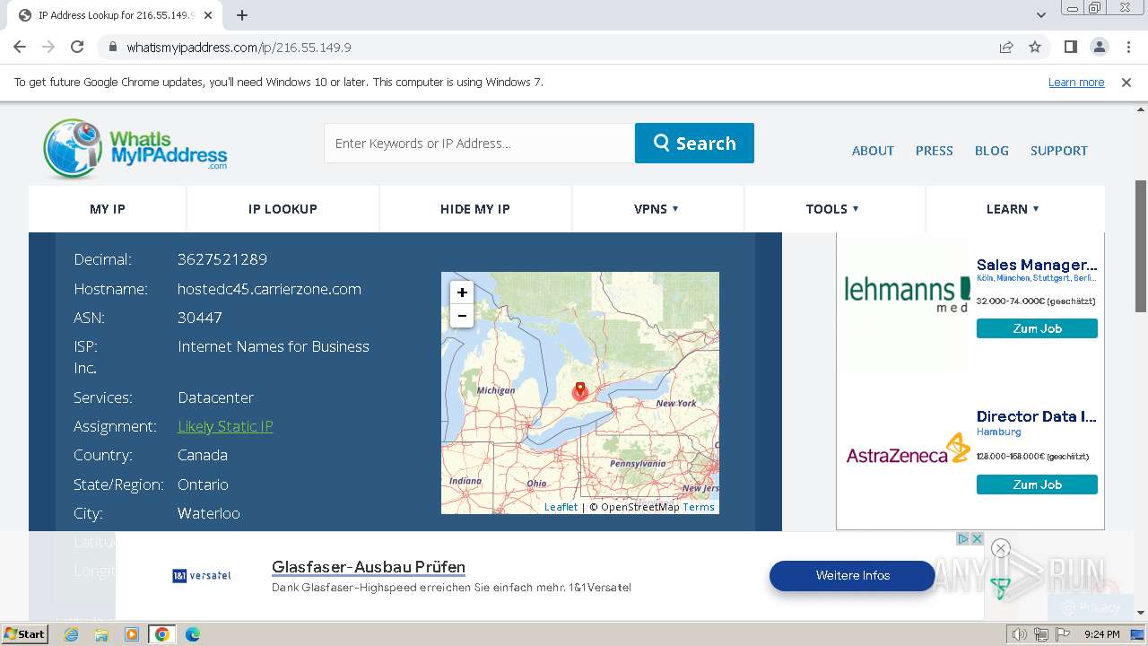Click the AdChoices info icon

coord(963,538)
